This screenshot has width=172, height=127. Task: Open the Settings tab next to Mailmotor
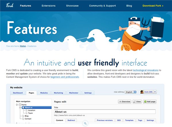pos(88,93)
